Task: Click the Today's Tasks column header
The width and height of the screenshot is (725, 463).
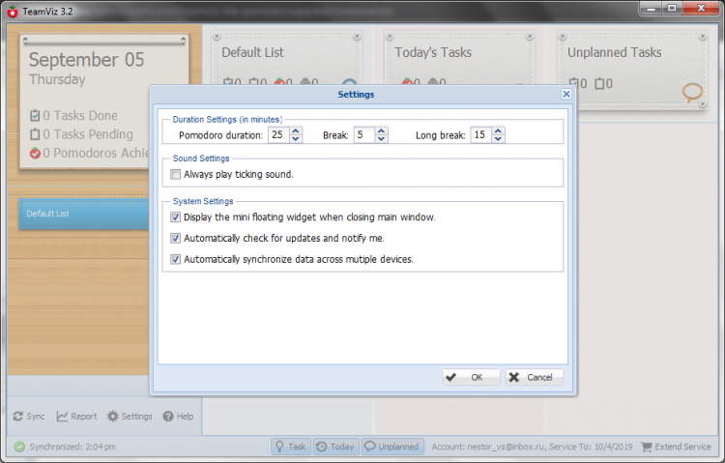Action: point(433,52)
